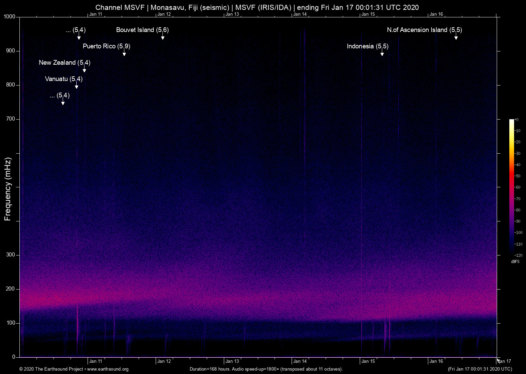
Task: Click the footer timestamp Fri Jan 17 00:01:31 2020 UTC
Action: [x=480, y=369]
